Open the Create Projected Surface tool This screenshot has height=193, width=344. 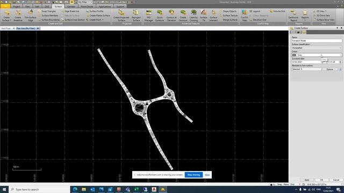[x=121, y=16]
